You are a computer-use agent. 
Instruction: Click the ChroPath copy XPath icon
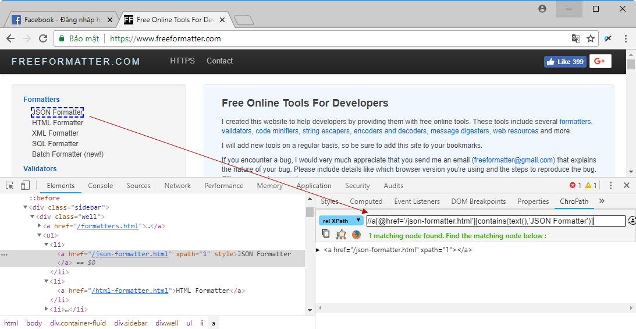coord(325,234)
